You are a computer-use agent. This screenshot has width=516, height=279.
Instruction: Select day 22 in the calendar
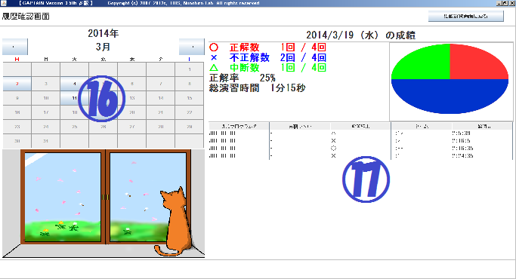(x=190, y=112)
